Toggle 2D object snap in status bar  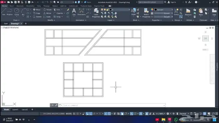click(109, 114)
